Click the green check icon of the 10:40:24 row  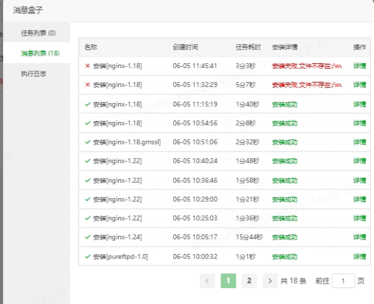(88, 160)
